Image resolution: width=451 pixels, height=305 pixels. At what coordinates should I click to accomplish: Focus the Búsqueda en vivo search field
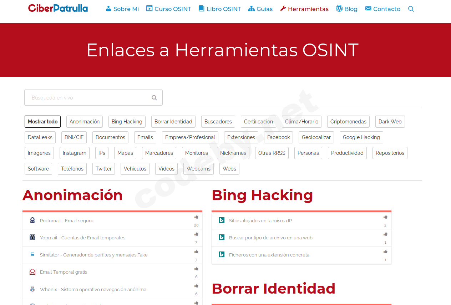coord(93,98)
